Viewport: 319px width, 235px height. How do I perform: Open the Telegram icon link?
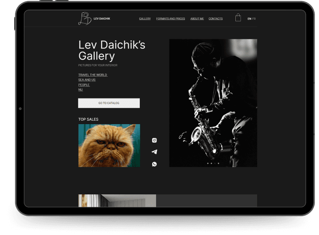154,152
